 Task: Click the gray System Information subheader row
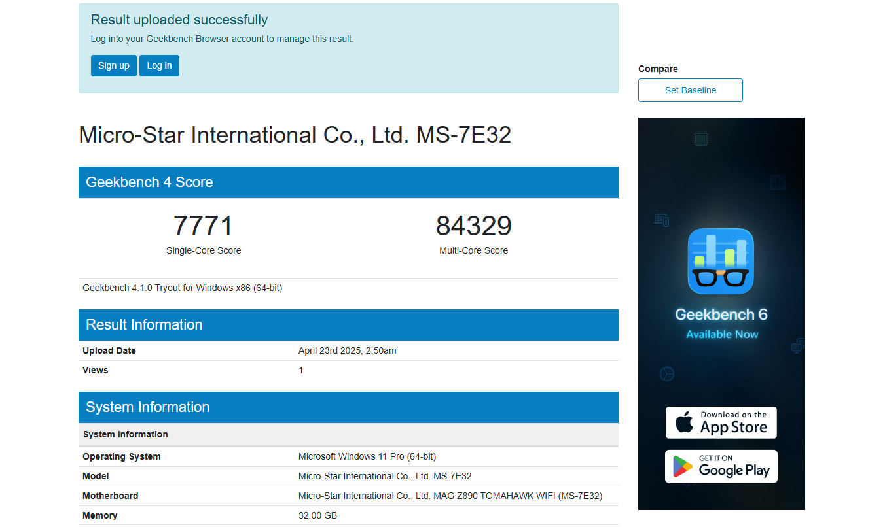point(348,435)
